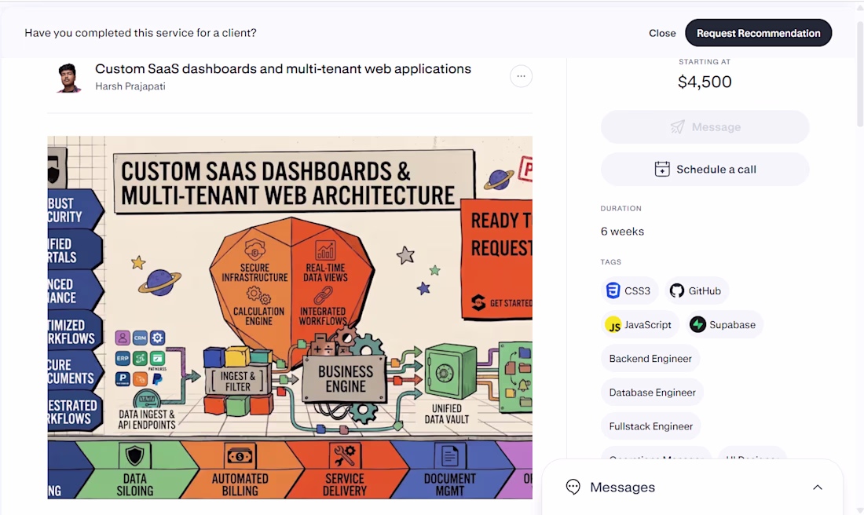Open the three-dot options menu

pyautogui.click(x=521, y=76)
